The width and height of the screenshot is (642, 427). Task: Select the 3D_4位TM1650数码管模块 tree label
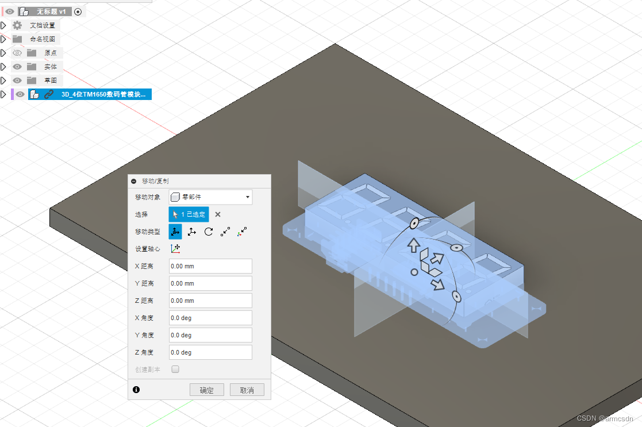(x=103, y=94)
